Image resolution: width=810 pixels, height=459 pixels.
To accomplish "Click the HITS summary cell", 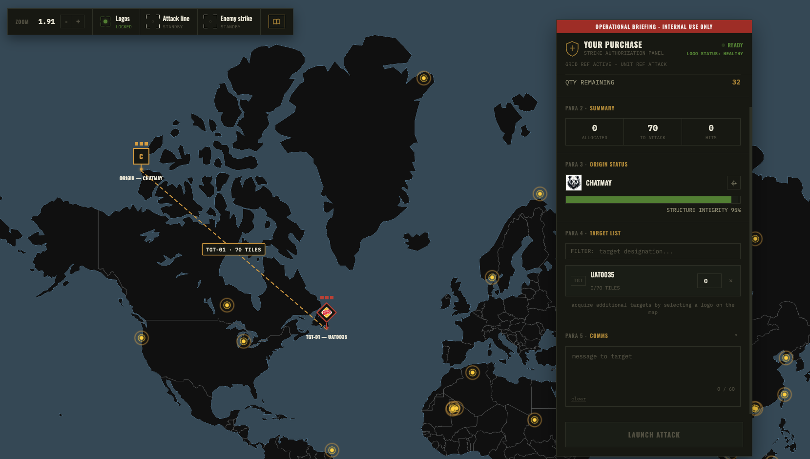I will (711, 132).
